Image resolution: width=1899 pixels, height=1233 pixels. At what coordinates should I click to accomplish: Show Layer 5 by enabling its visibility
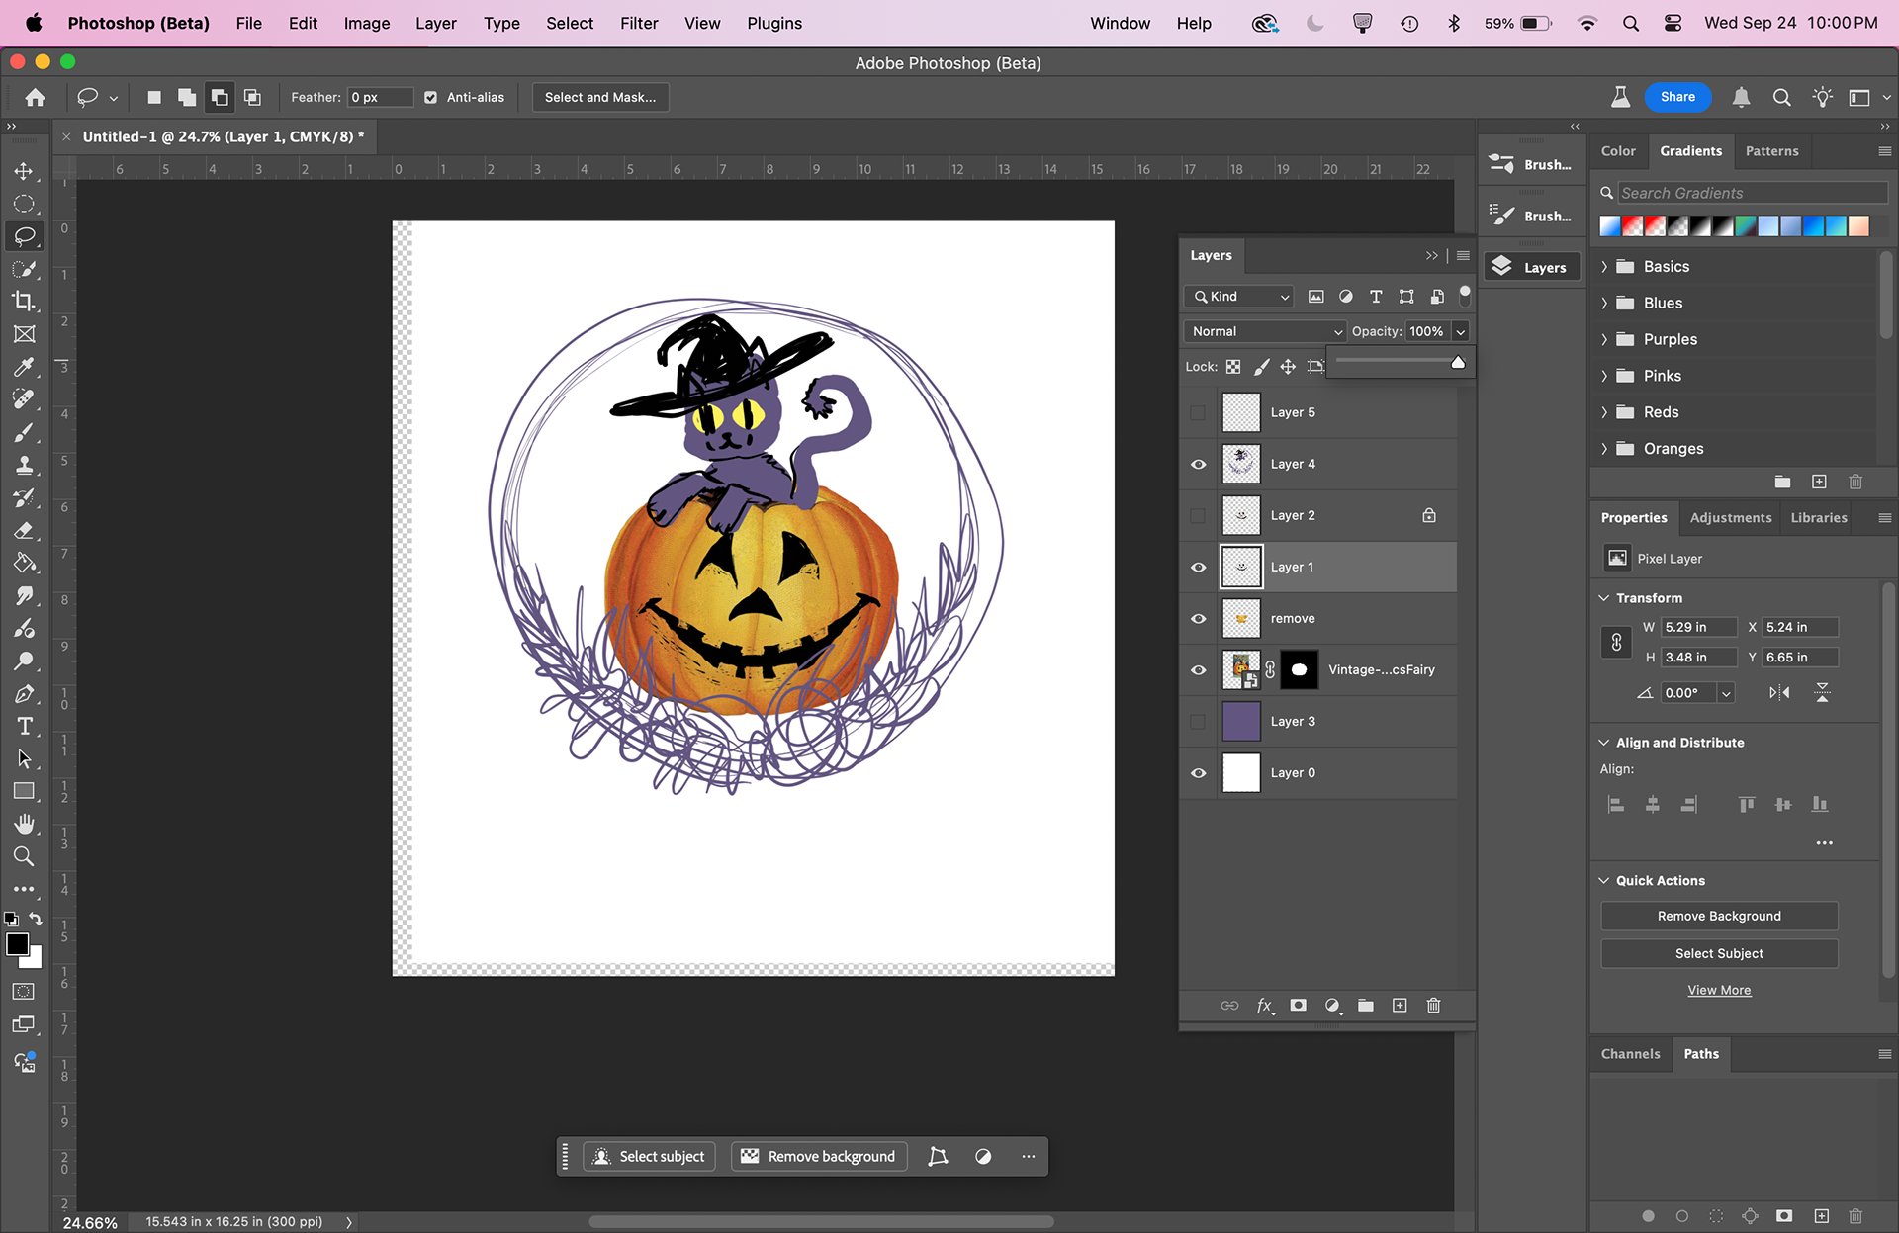[1198, 413]
